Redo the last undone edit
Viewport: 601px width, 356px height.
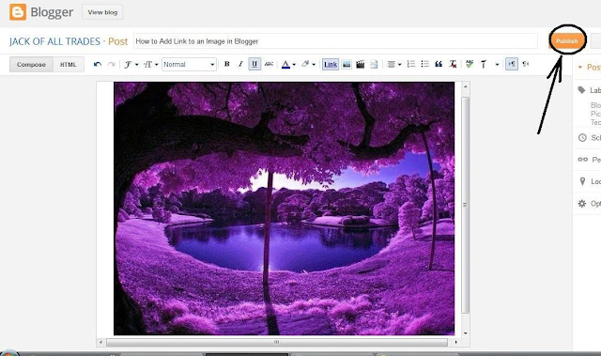pyautogui.click(x=112, y=65)
